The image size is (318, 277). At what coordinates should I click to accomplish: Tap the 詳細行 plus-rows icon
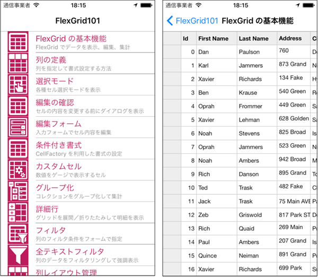(x=18, y=212)
